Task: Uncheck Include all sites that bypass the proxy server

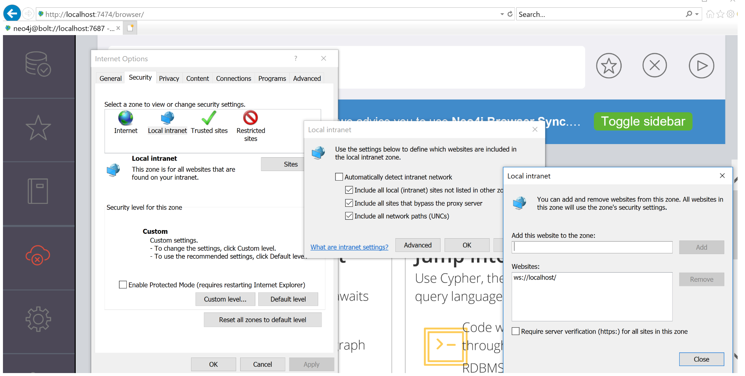Action: point(349,203)
